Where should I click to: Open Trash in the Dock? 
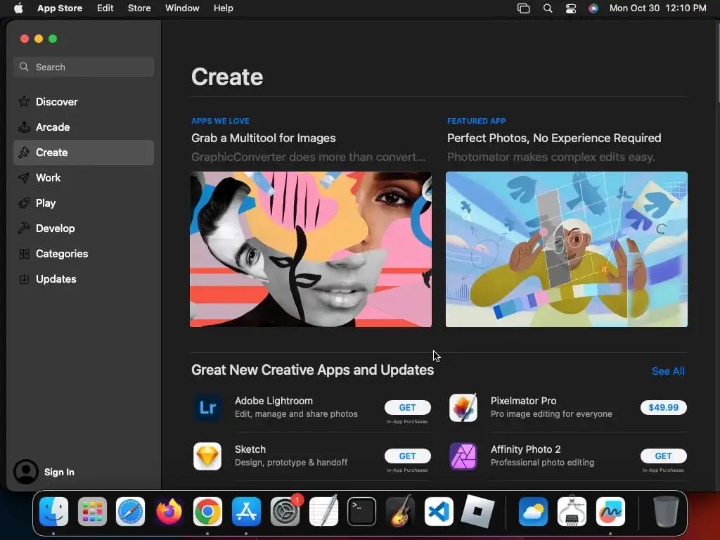666,511
